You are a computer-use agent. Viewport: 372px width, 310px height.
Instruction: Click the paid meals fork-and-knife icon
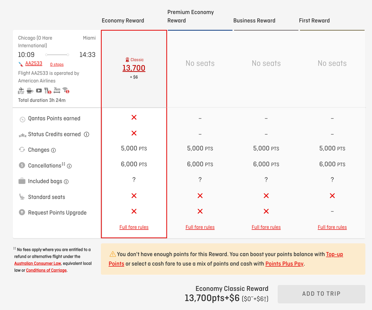48,91
